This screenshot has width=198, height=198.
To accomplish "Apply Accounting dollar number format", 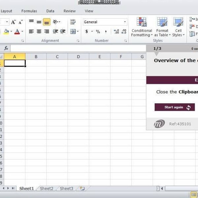I will [86, 31].
